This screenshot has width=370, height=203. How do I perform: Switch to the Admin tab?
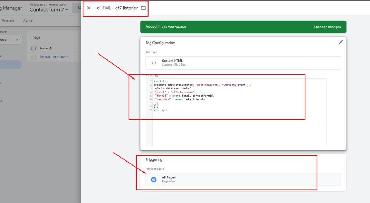tap(28, 21)
